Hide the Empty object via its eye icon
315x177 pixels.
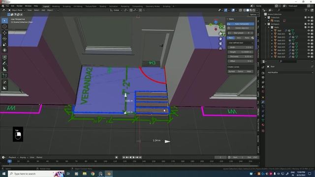pos(309,21)
